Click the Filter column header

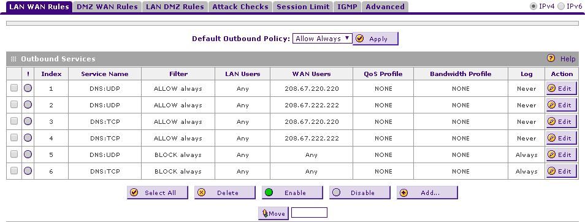tap(178, 74)
